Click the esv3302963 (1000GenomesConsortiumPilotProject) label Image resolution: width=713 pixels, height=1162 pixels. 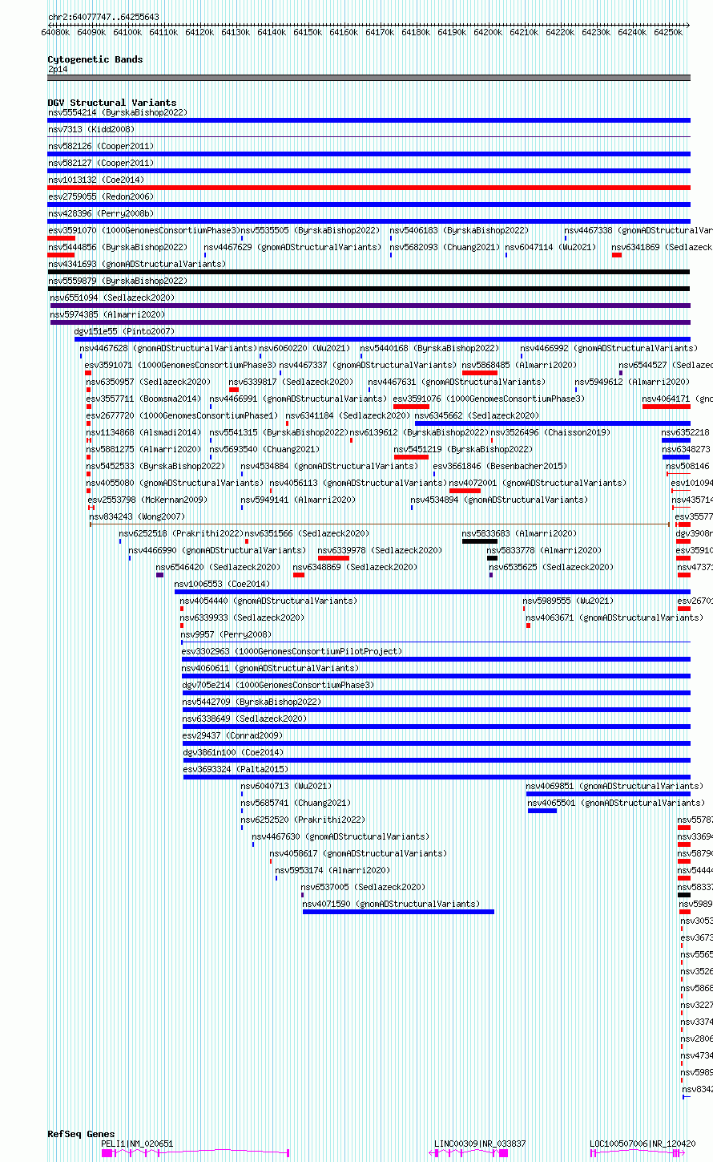292,651
